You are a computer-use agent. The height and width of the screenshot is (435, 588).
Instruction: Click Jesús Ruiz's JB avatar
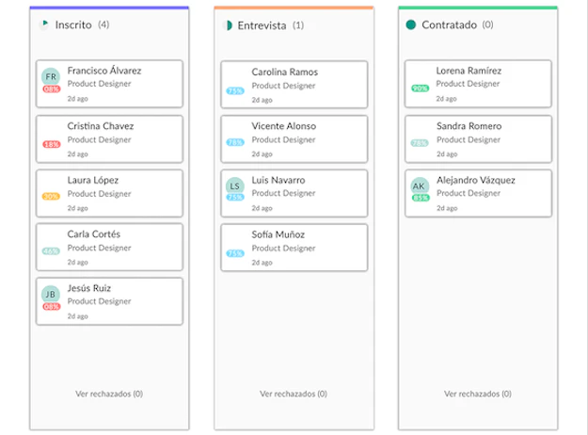[51, 295]
